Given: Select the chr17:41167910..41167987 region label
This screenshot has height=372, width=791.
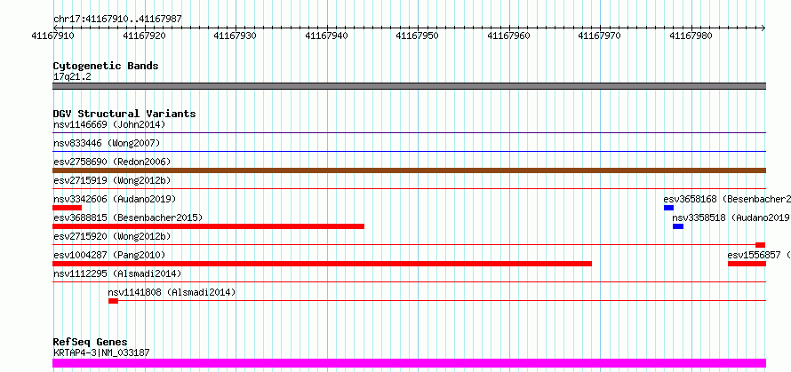Looking at the screenshot, I should pyautogui.click(x=117, y=20).
